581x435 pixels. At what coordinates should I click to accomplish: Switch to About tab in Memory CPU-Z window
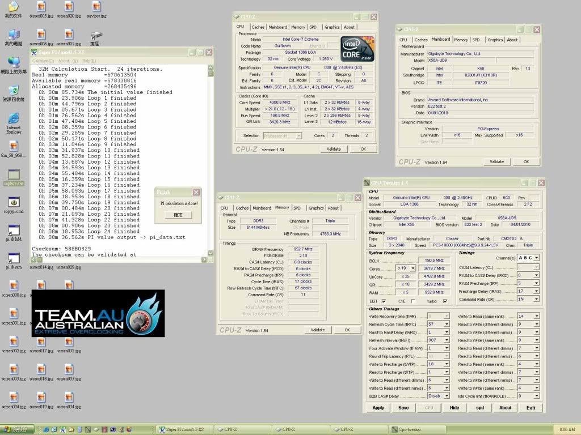tap(333, 208)
